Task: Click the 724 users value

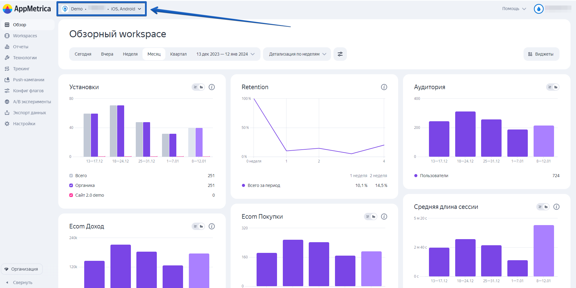Action: coord(556,176)
